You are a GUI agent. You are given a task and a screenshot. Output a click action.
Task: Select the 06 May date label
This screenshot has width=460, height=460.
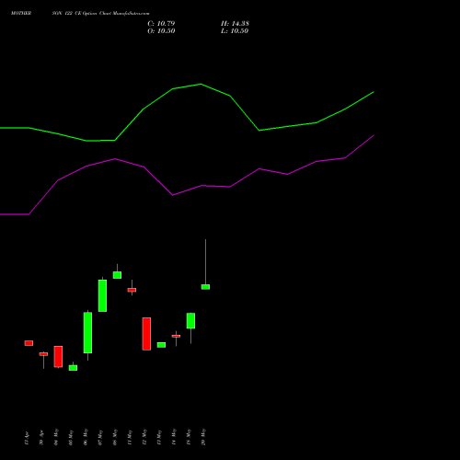coord(86,437)
